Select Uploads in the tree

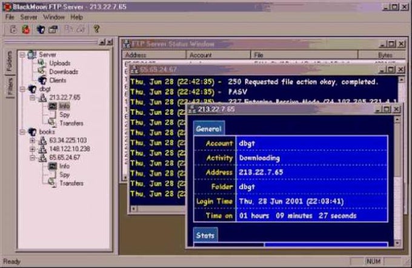click(x=60, y=63)
